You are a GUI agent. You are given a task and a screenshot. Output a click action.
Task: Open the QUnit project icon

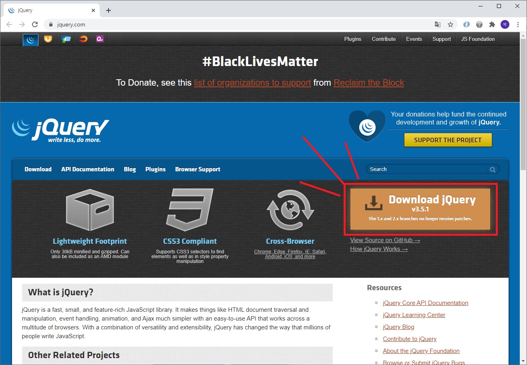[100, 39]
